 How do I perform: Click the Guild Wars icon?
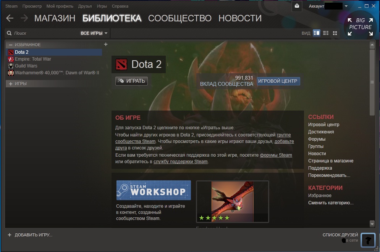pyautogui.click(x=11, y=66)
